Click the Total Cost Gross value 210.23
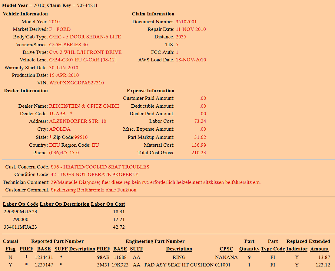 [x=198, y=153]
